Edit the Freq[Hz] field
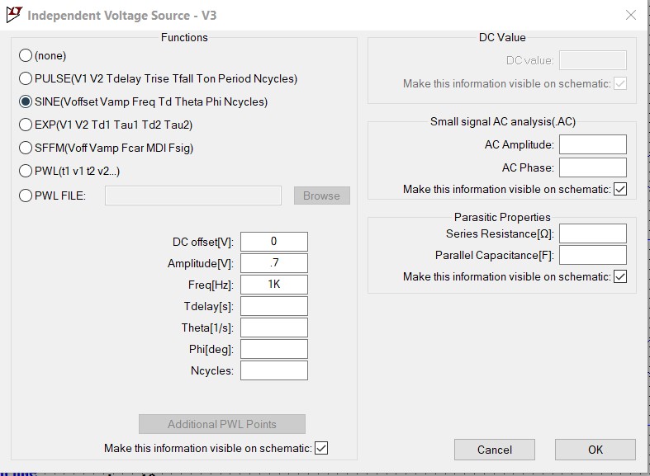 click(x=274, y=285)
